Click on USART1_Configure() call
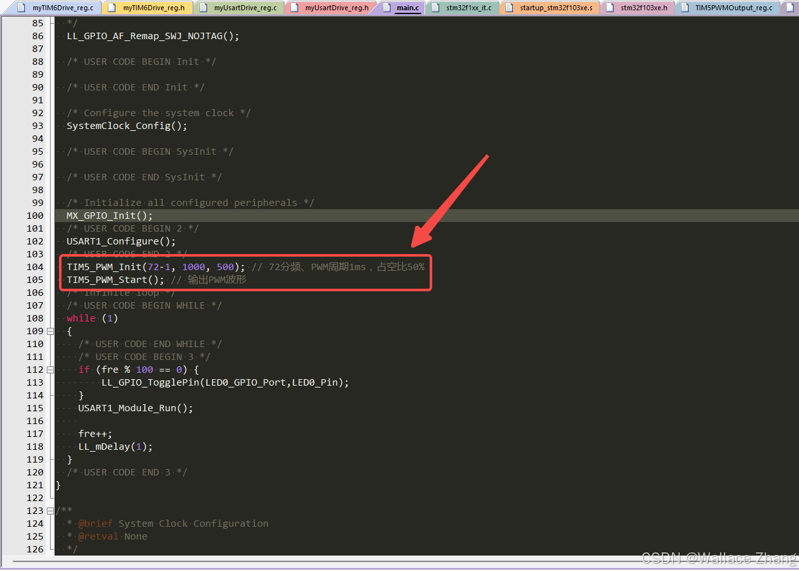Screen dimensions: 799x571 pyautogui.click(x=121, y=241)
